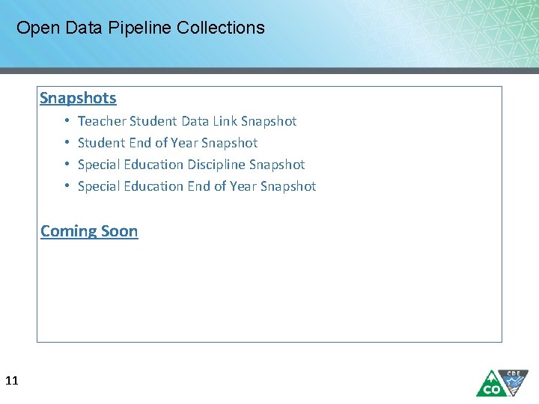The width and height of the screenshot is (539, 404).
Task: Click slide number 11
Action: tap(11, 382)
